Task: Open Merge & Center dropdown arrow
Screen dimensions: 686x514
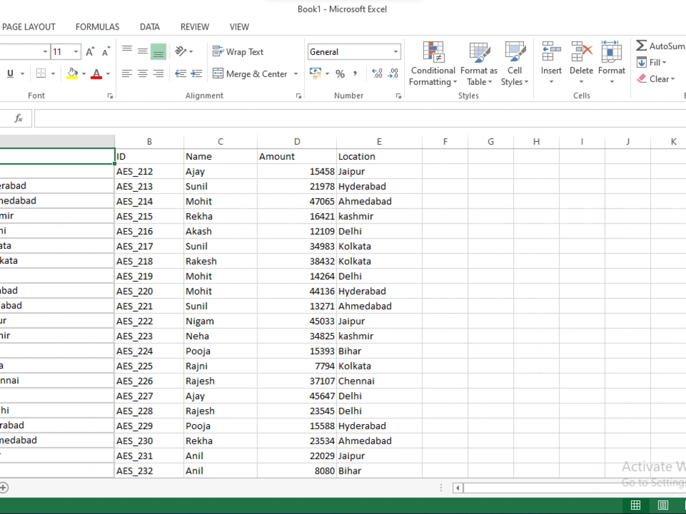Action: coord(296,74)
